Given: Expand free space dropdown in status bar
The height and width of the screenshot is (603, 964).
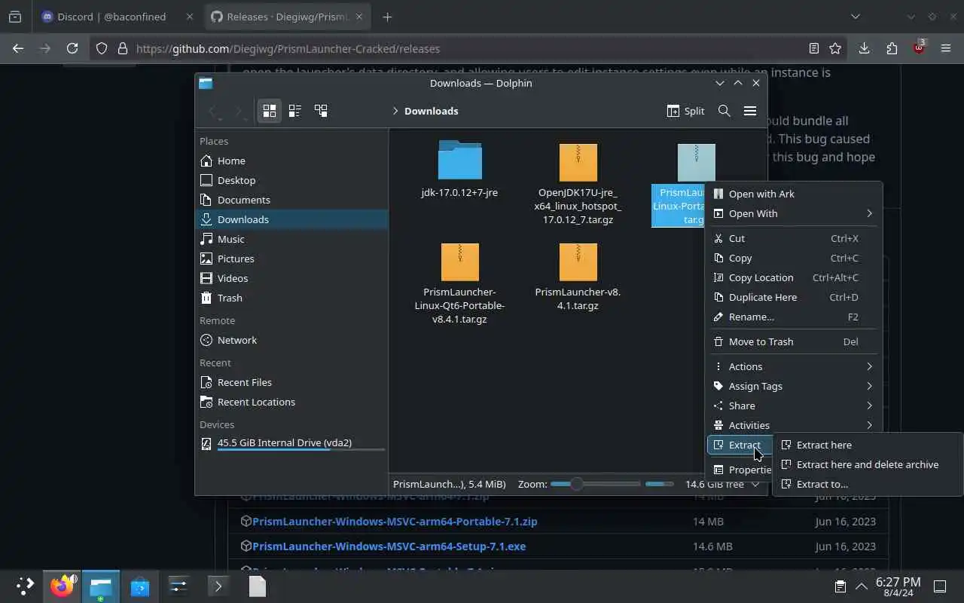Looking at the screenshot, I should click(755, 484).
